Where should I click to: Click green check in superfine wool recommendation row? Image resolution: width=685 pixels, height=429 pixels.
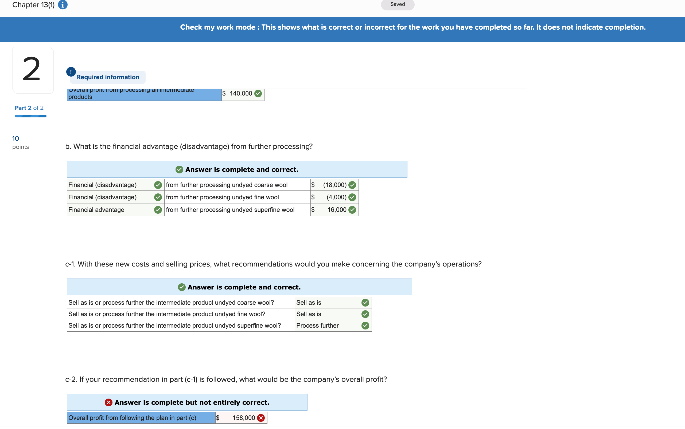click(x=365, y=326)
